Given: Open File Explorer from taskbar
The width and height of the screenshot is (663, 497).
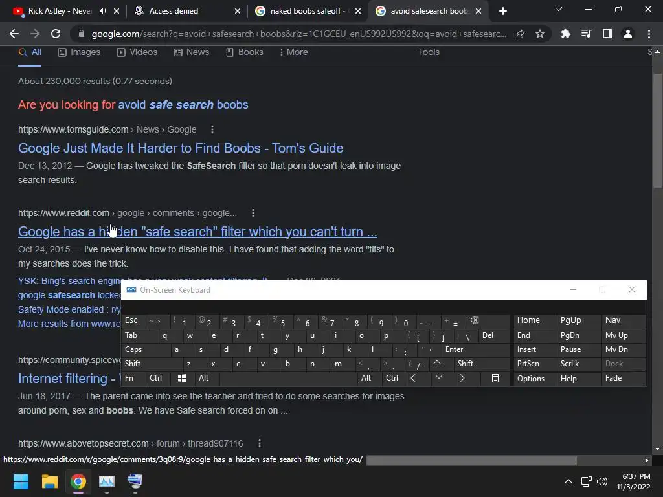Looking at the screenshot, I should (x=49, y=481).
